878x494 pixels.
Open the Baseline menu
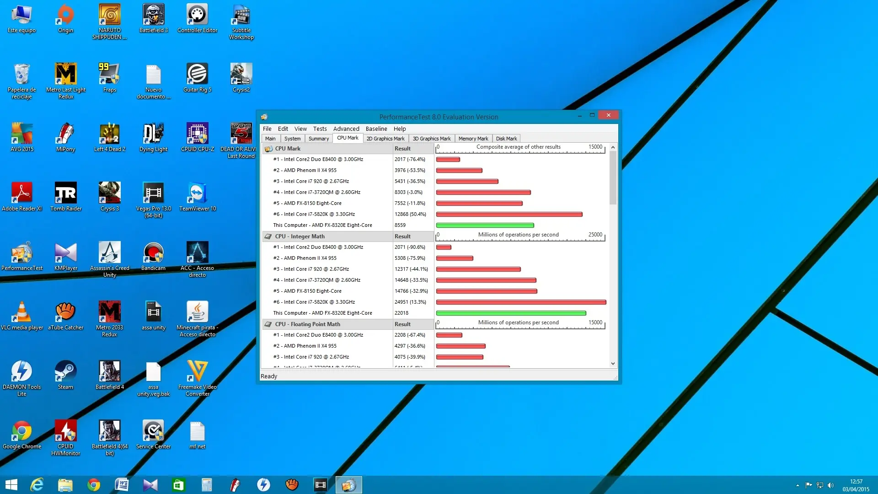(x=376, y=129)
